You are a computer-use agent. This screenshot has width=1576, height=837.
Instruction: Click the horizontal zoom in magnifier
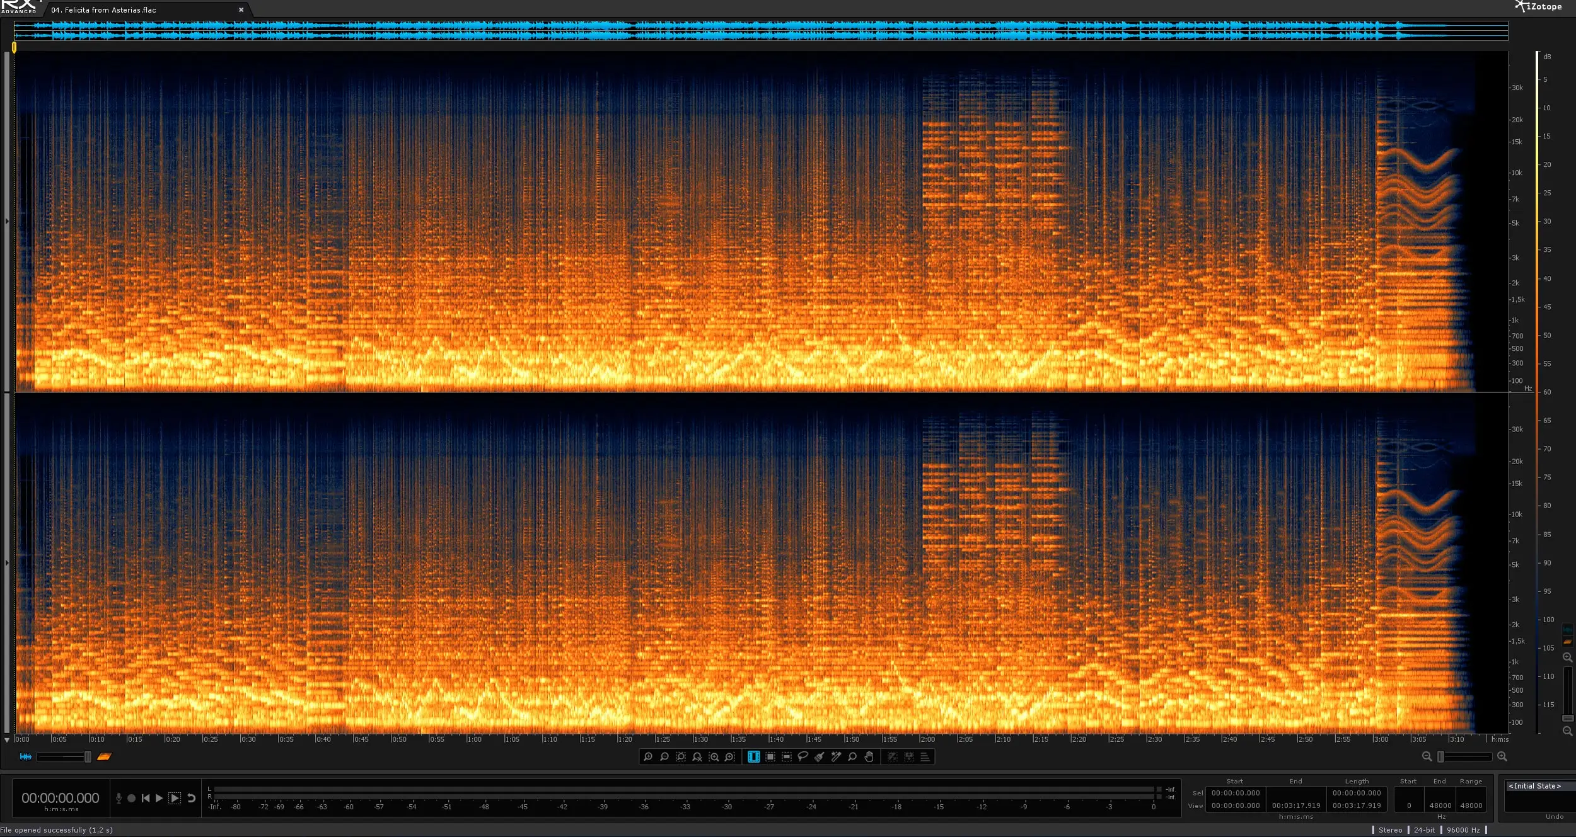[1502, 756]
